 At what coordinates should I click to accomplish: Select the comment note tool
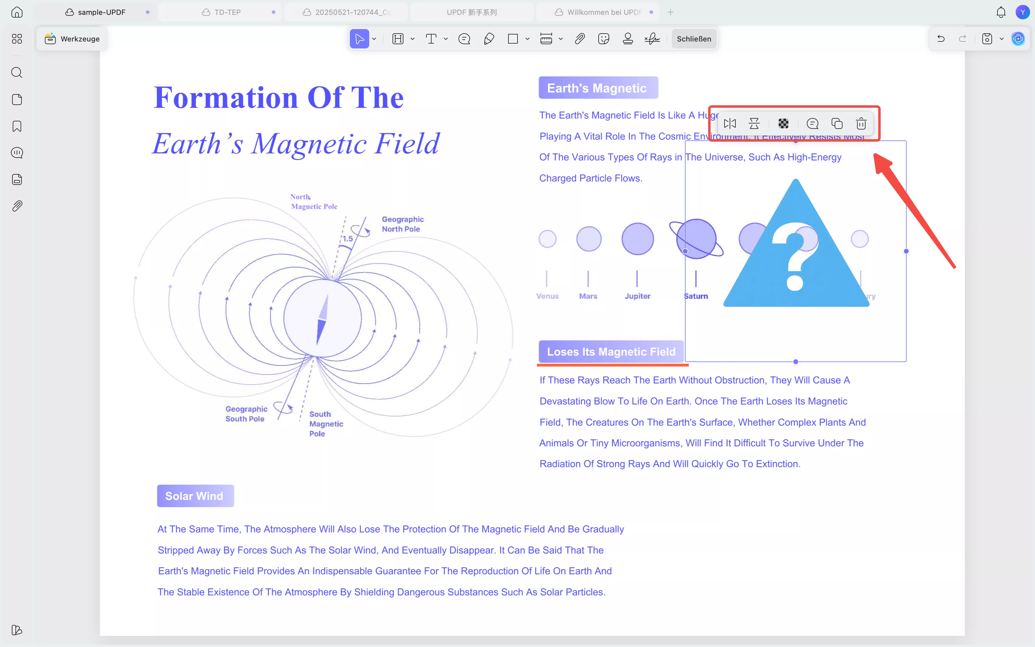point(464,39)
